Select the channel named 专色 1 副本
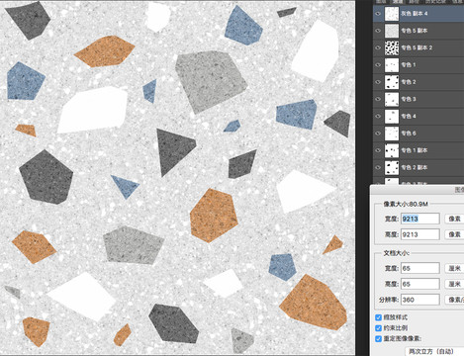464x356 pixels. click(x=415, y=150)
